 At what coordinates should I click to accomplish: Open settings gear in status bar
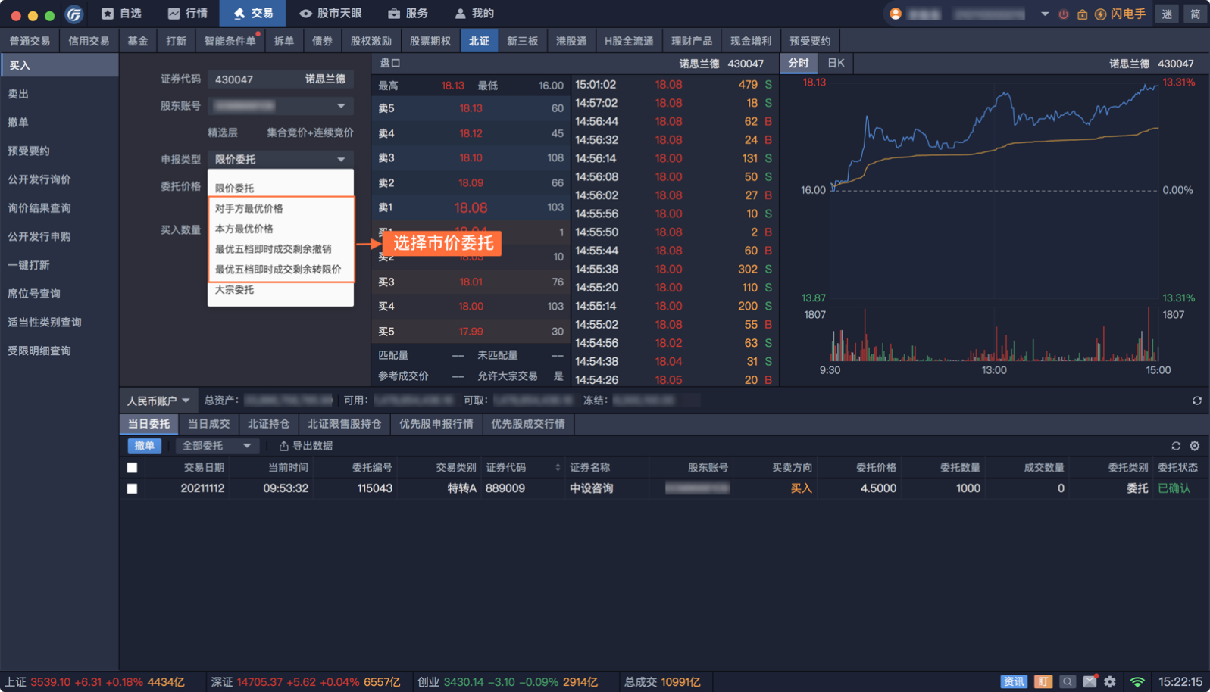point(1110,682)
